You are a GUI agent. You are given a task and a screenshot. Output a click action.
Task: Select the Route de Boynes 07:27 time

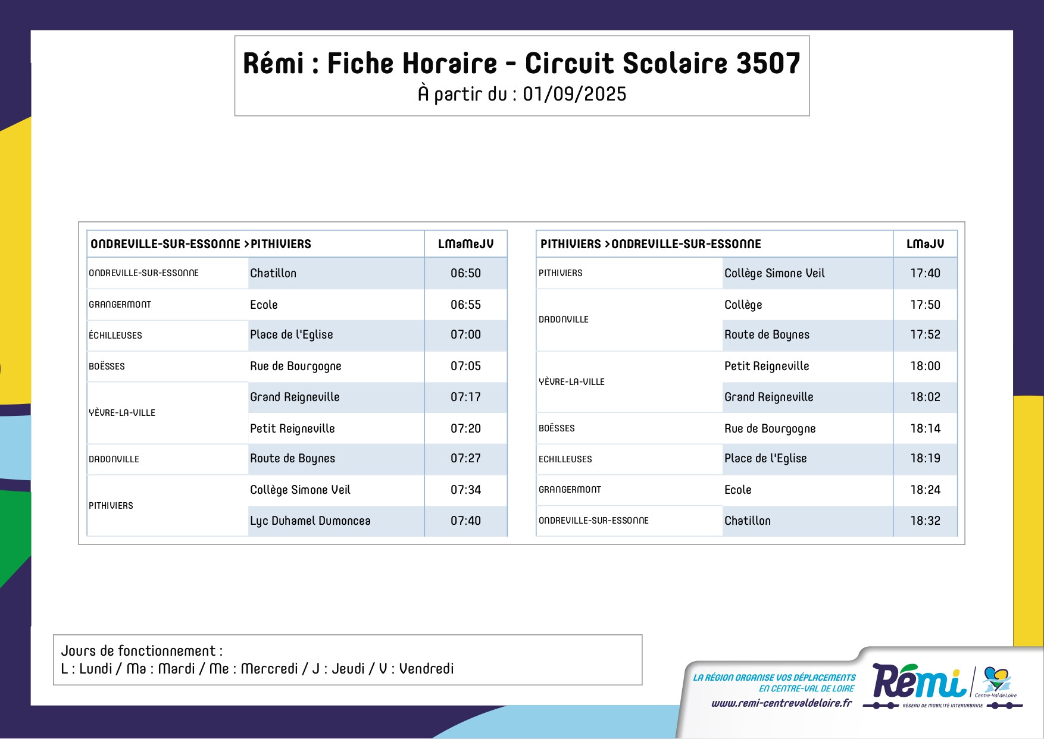click(465, 459)
